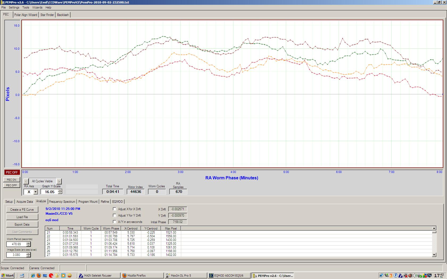This screenshot has height=279, width=447.
Task: Click the gray volume speaker tray icon
Action: 415,276
